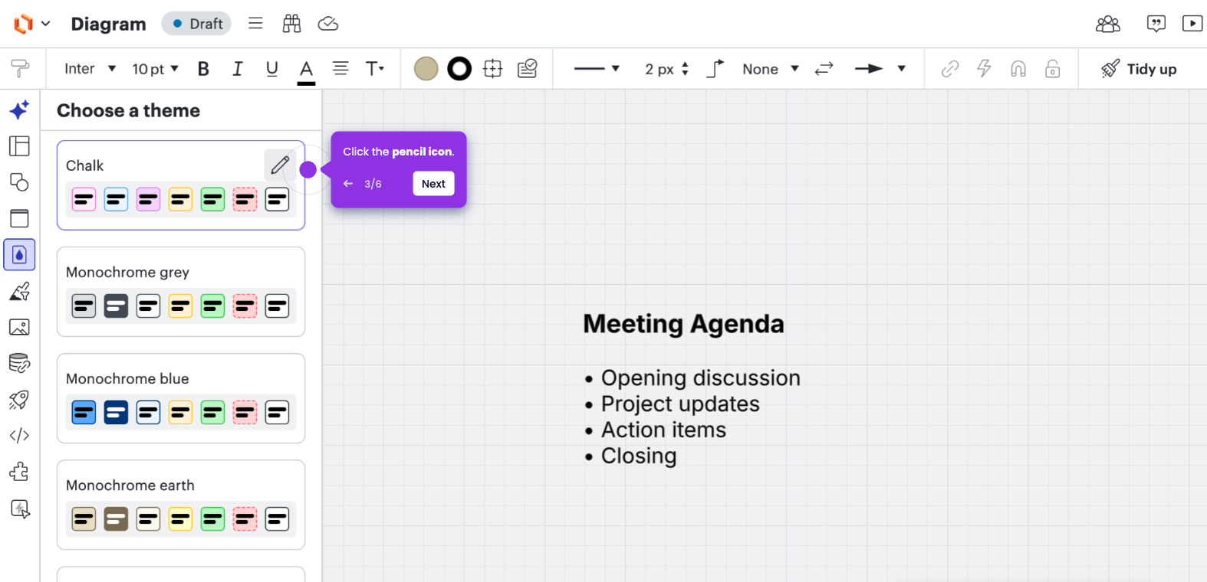Open the templates layout sidebar icon
1207x582 pixels.
coord(20,145)
